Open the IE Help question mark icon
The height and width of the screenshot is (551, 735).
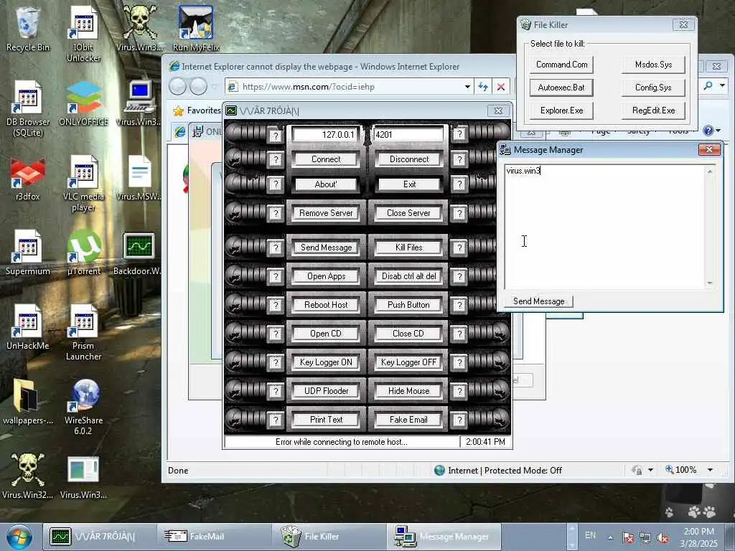[708, 131]
